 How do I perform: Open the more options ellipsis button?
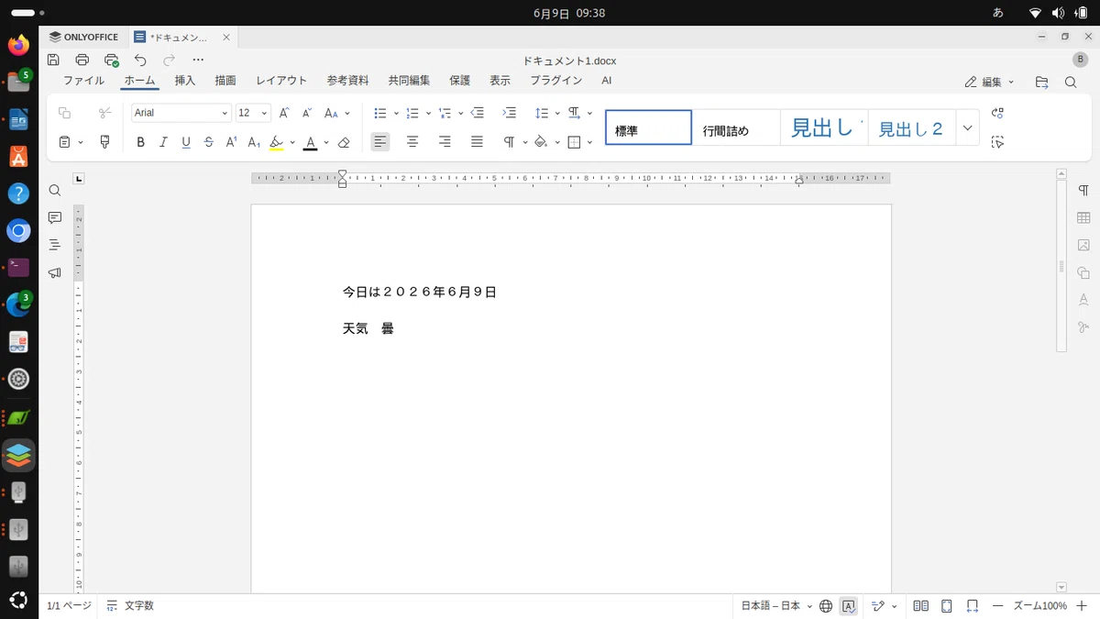[198, 60]
